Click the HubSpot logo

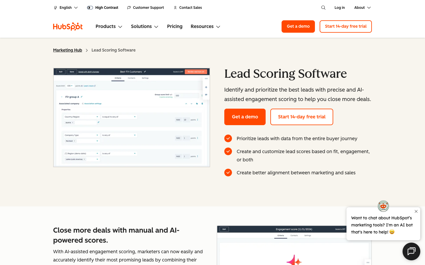[68, 26]
